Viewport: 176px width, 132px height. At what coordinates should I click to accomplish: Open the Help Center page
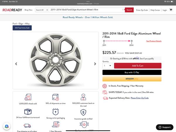(155, 10)
